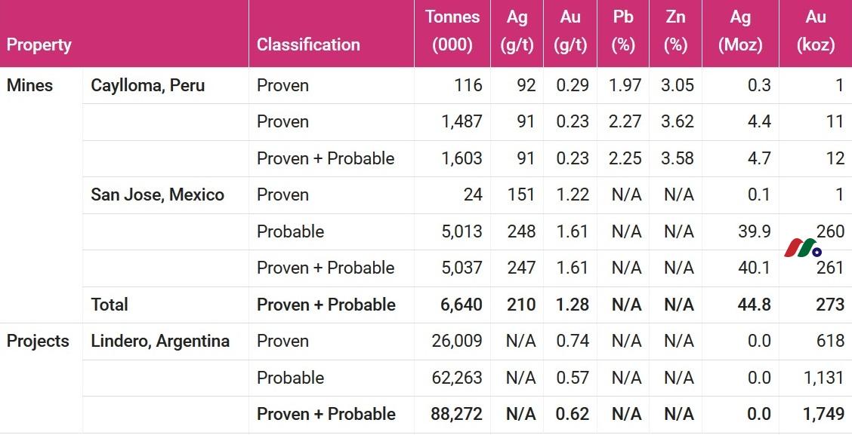This screenshot has width=852, height=435.
Task: Click the San Jose, Mexico property cell
Action: (x=158, y=195)
